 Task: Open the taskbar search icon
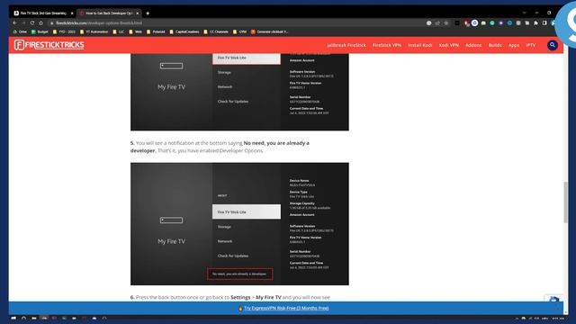pos(24,318)
